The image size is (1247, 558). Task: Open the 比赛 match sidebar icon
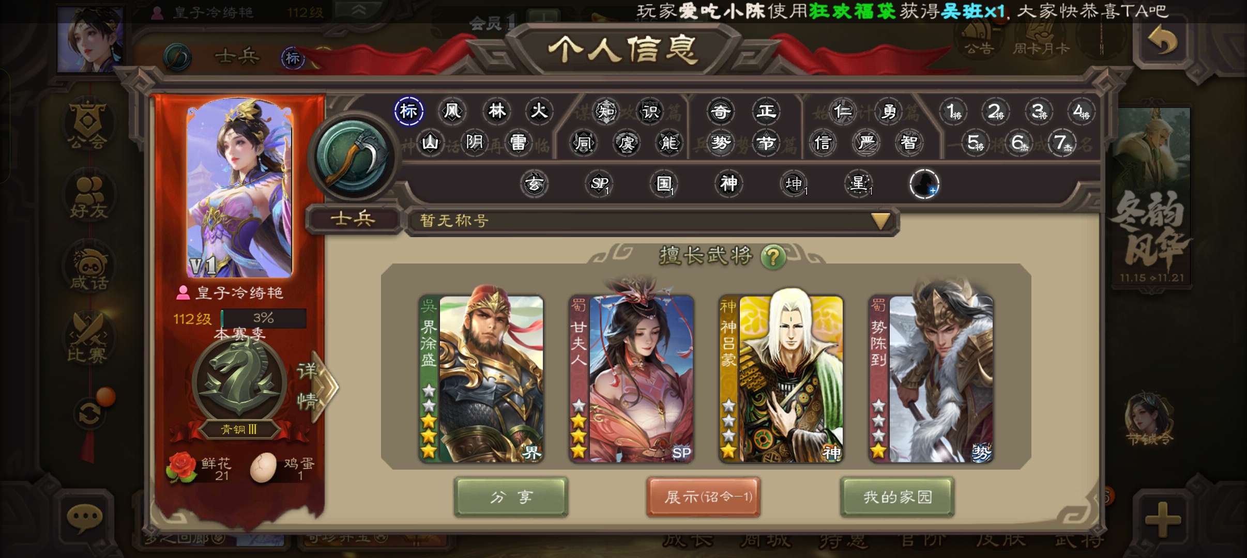point(88,338)
